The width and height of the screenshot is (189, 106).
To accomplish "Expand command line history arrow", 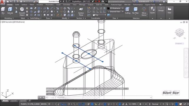I will tap(151, 97).
